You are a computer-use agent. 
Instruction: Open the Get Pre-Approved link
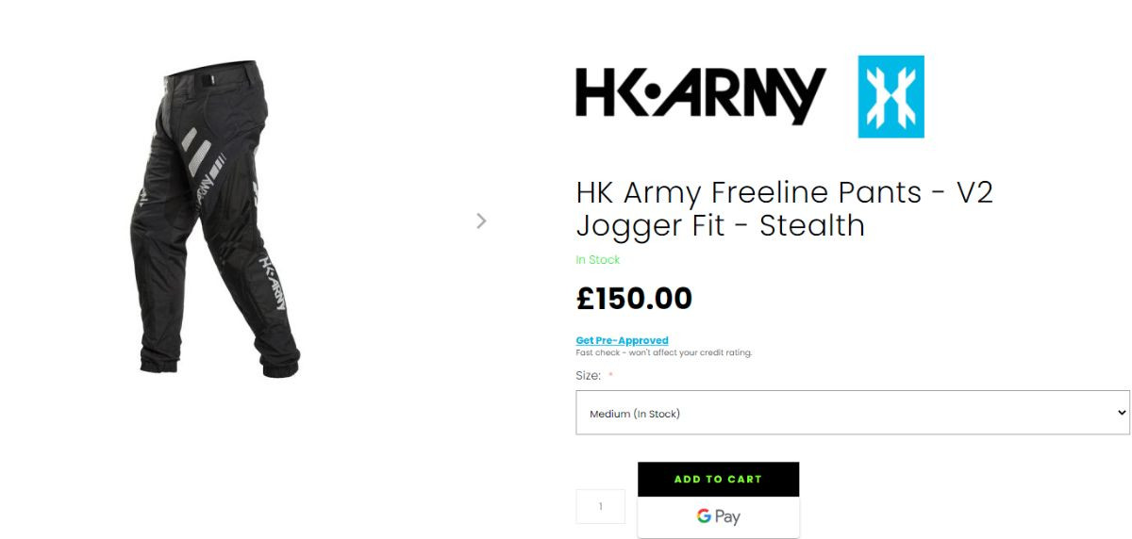pyautogui.click(x=622, y=340)
